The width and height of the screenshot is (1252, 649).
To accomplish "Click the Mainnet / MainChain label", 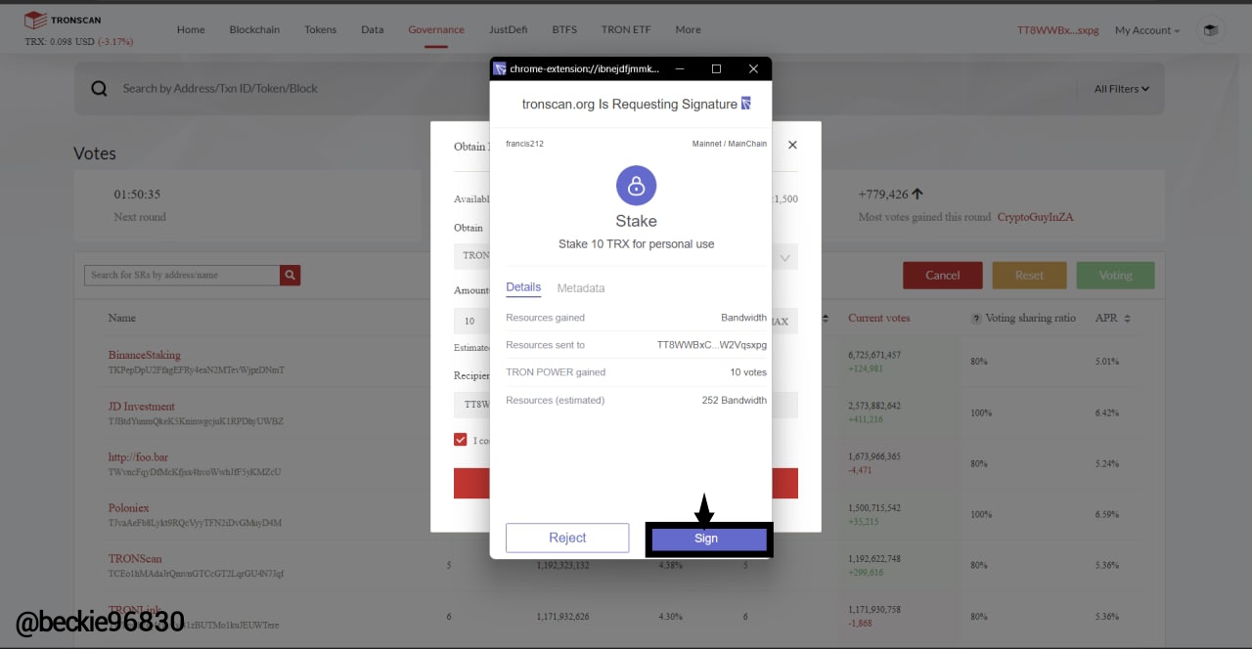I will click(x=730, y=144).
